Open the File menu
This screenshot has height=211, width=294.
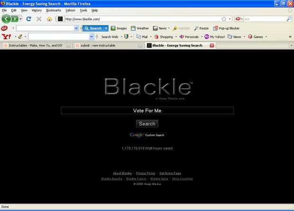tap(4, 10)
